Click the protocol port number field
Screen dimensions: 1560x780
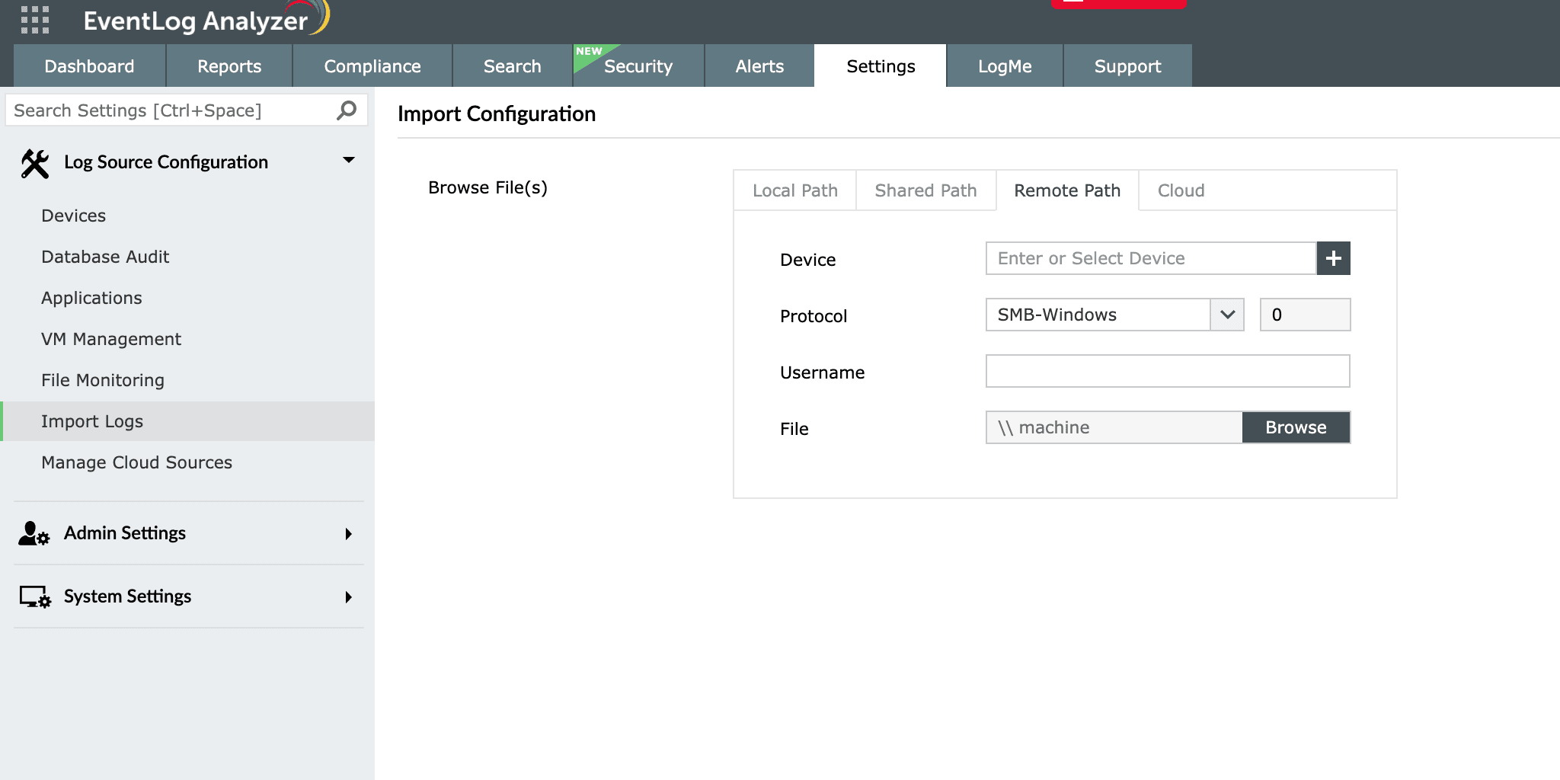1305,315
